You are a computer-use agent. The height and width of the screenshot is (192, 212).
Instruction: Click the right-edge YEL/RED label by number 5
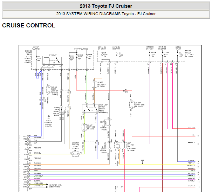click(191, 163)
